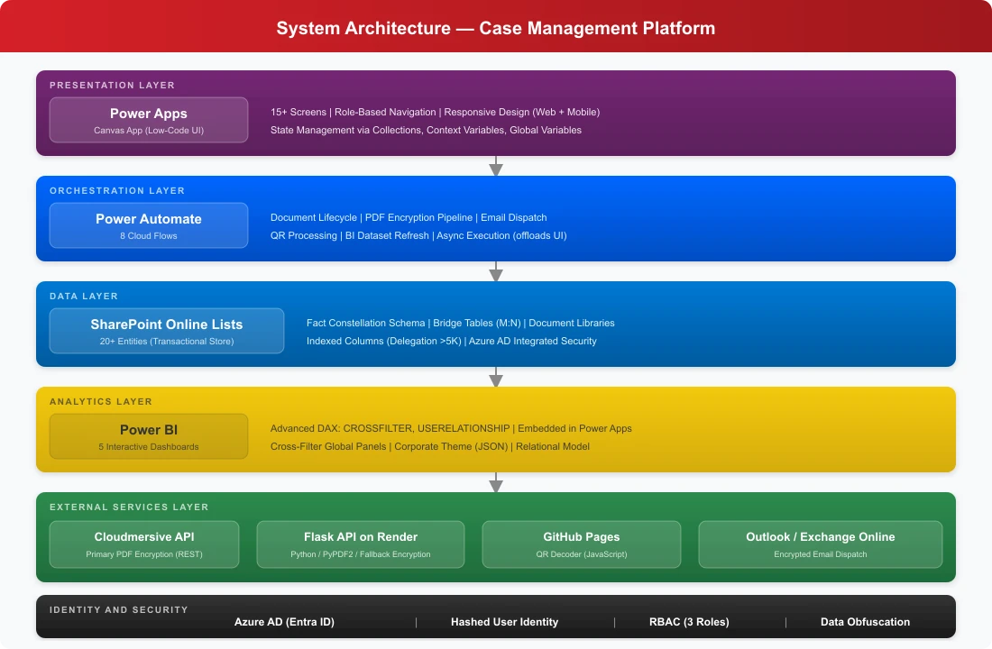Click the SharePoint Online Lists box
This screenshot has height=649, width=992.
click(x=167, y=331)
